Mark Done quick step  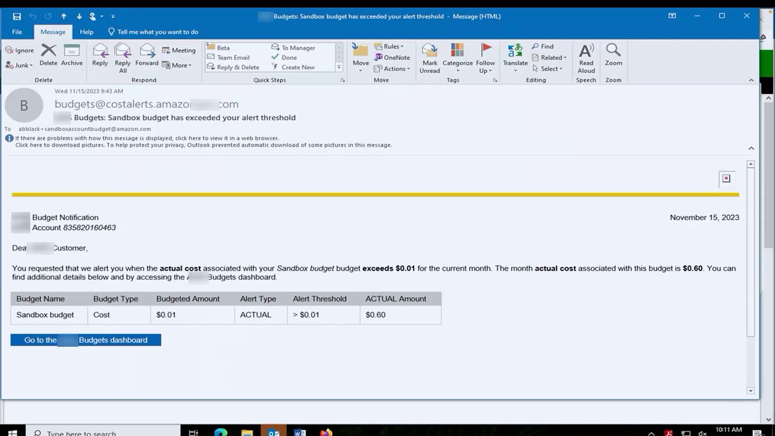[285, 57]
